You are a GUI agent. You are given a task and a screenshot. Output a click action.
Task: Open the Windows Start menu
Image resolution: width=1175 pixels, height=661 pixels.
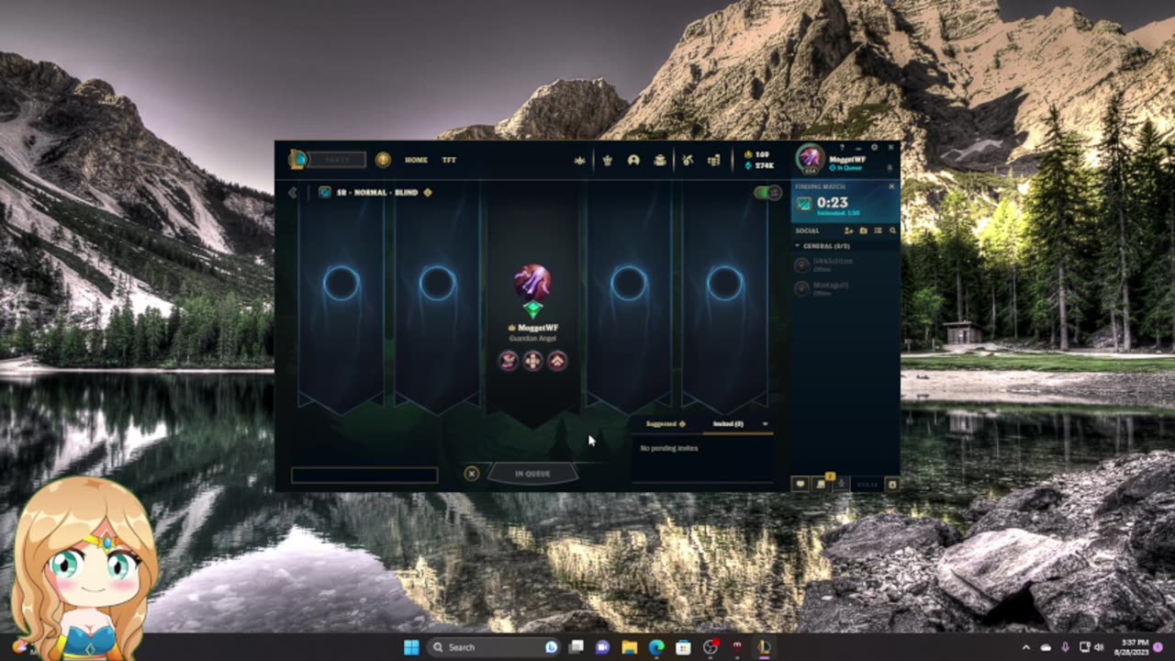[x=411, y=647]
